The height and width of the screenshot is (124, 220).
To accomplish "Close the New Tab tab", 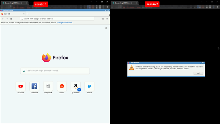I will [x=24, y=14].
